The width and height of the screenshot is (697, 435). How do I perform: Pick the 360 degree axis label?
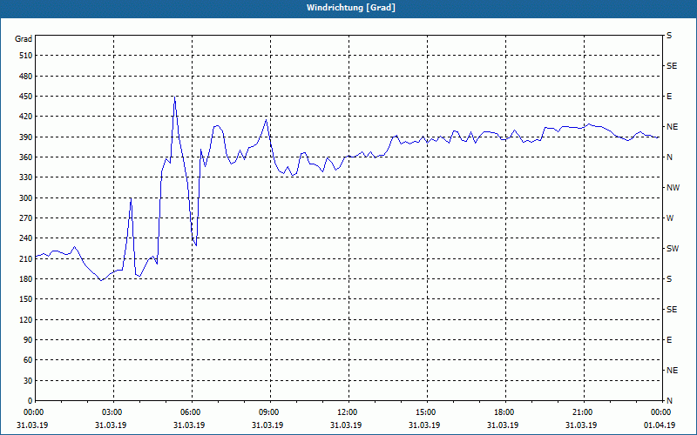(x=26, y=157)
